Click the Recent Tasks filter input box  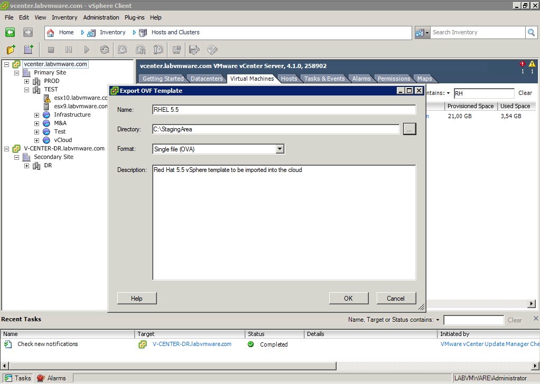coord(473,320)
